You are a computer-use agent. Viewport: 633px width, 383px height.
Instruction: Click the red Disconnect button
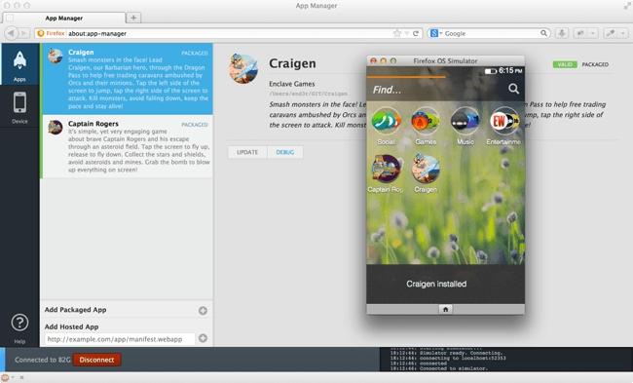click(96, 360)
